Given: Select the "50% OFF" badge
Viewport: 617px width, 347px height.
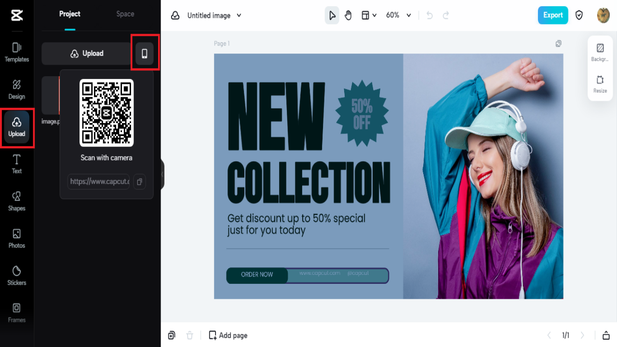Looking at the screenshot, I should point(362,113).
